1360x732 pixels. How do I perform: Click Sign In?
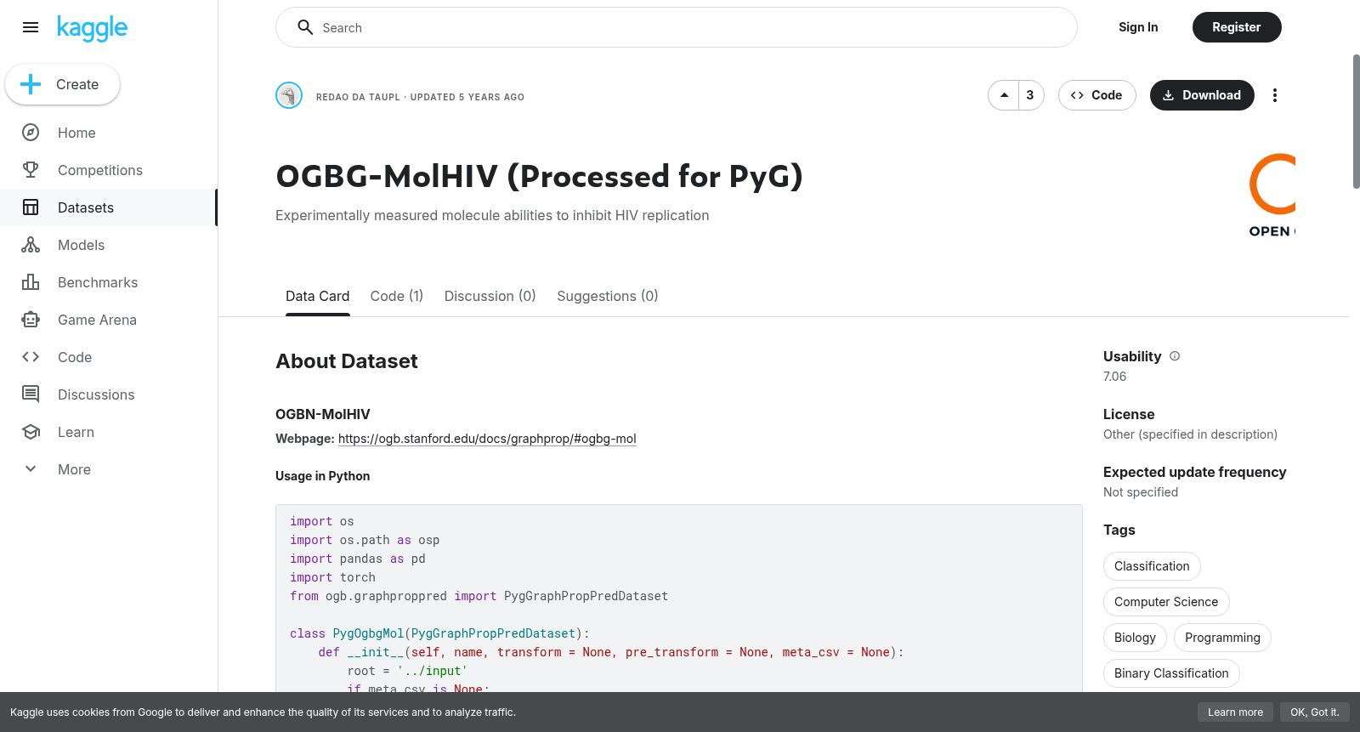(x=1138, y=27)
